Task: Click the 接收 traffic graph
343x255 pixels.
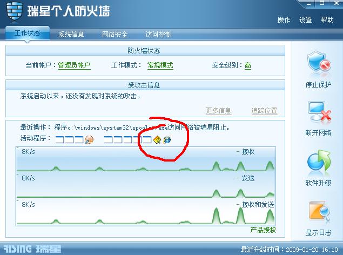Action: coord(146,159)
